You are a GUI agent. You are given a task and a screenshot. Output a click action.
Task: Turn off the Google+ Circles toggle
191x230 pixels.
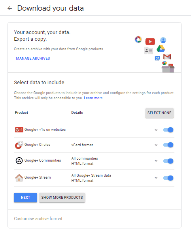click(168, 145)
